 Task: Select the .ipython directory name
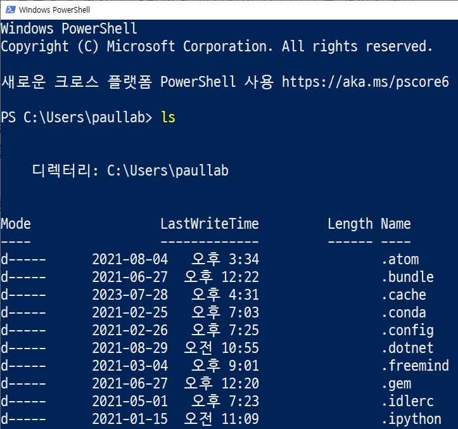pyautogui.click(x=411, y=419)
